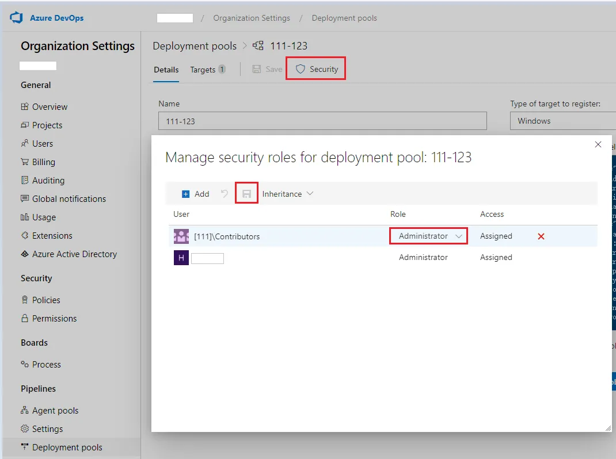Click Deployment pools breadcrumb link

344,18
